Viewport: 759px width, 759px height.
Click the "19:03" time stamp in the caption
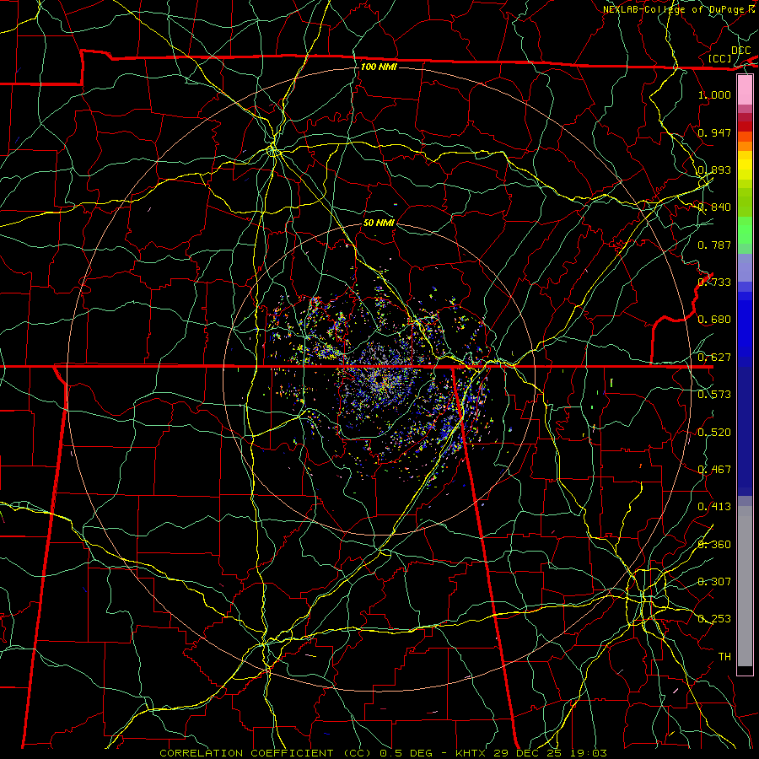[588, 753]
